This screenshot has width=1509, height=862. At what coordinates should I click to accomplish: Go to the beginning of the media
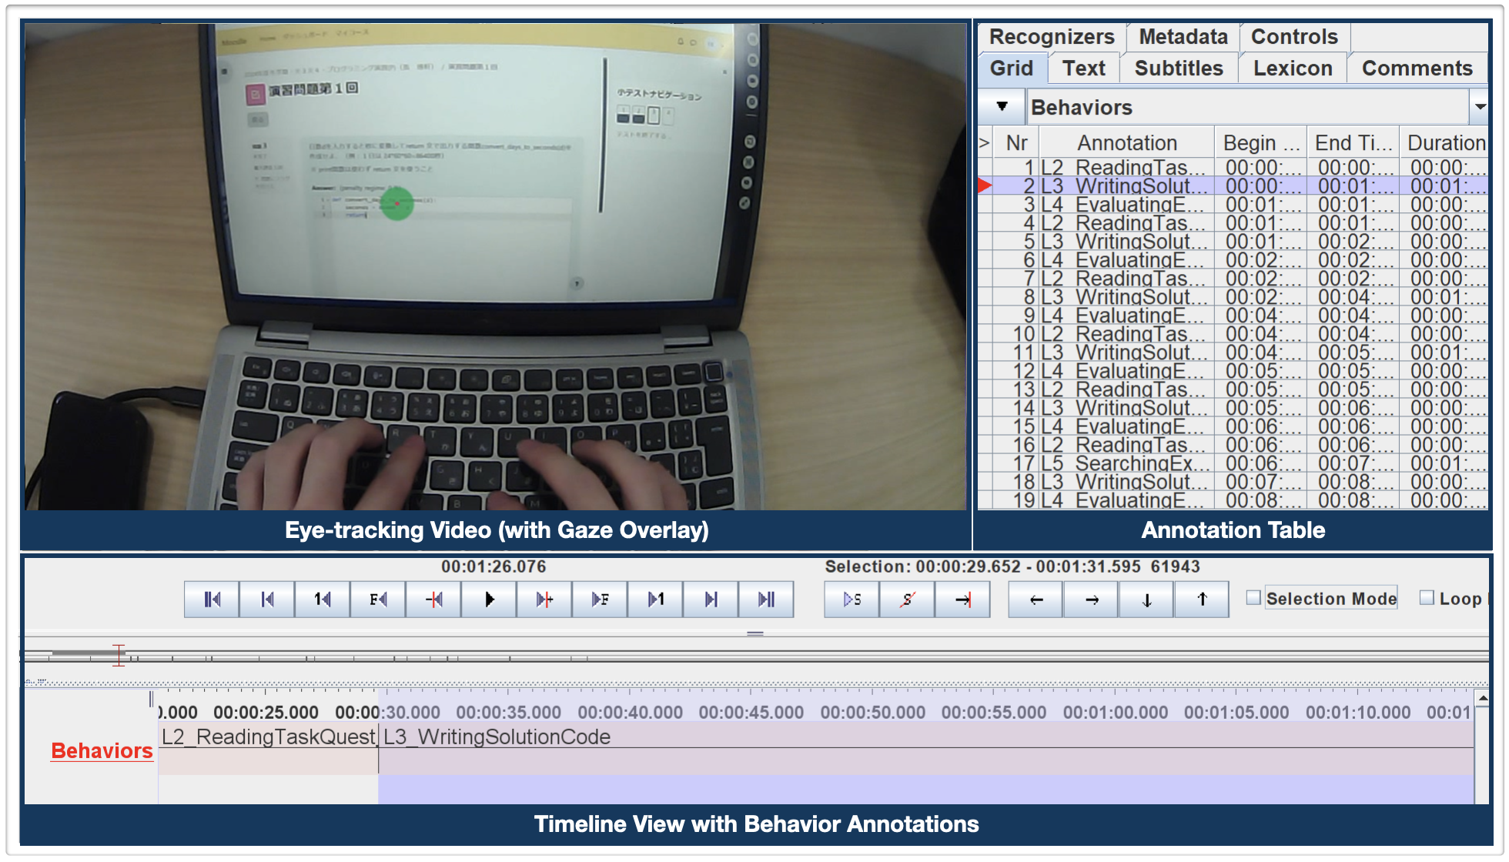(x=212, y=600)
